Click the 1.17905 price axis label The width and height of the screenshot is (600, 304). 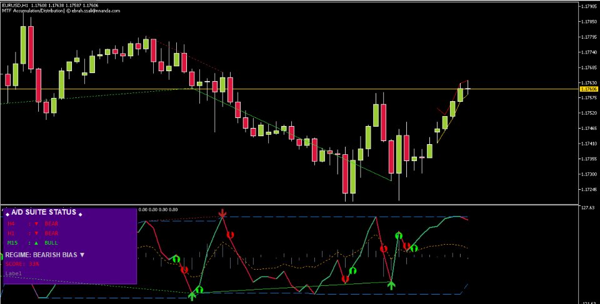tap(591, 6)
